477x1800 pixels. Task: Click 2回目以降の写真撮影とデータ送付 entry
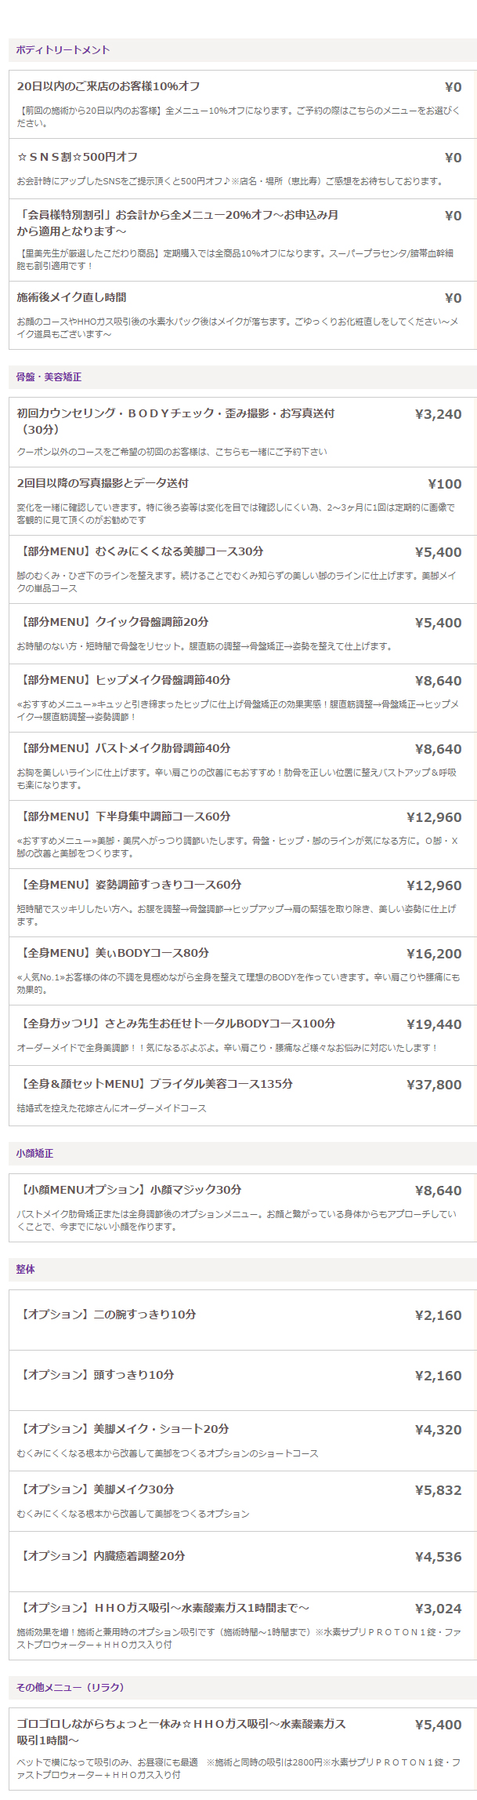(103, 483)
